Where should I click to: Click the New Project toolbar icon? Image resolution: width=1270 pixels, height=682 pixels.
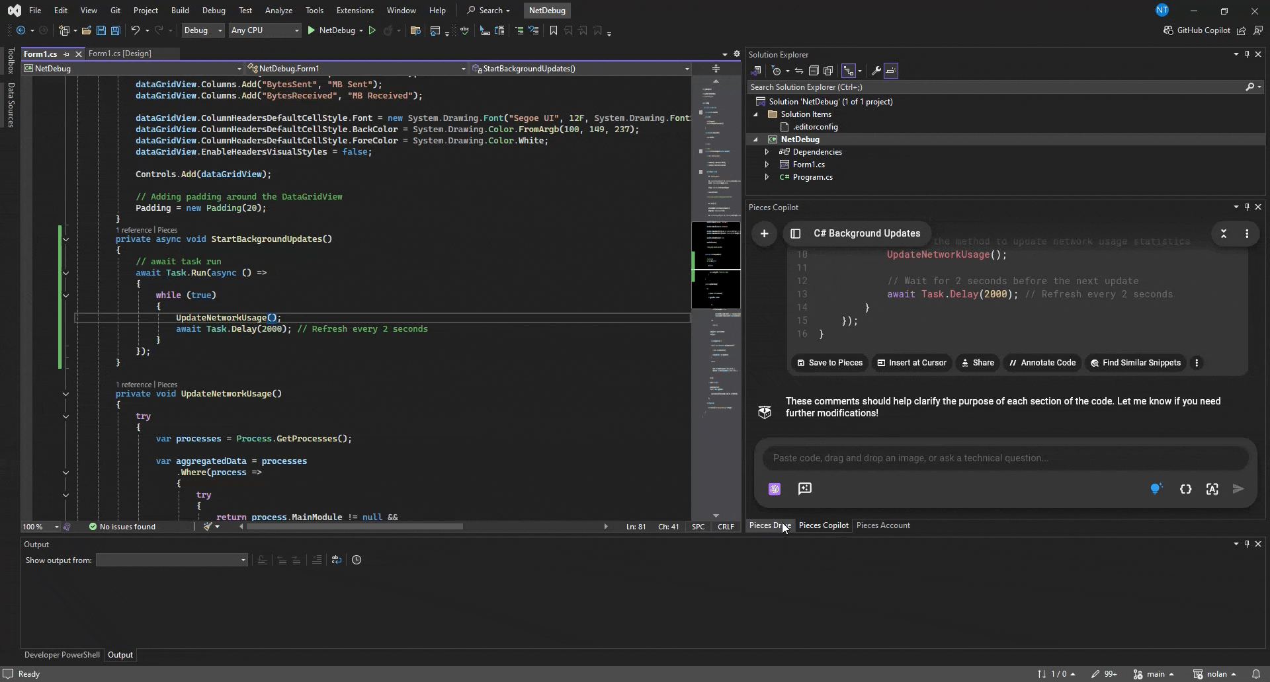click(x=64, y=30)
